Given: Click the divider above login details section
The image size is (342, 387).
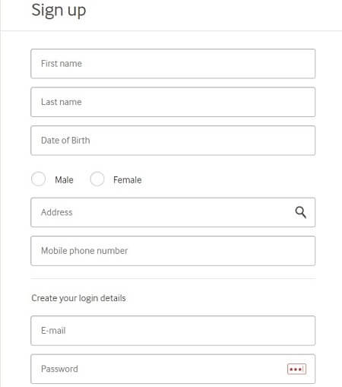Looking at the screenshot, I should (x=173, y=278).
